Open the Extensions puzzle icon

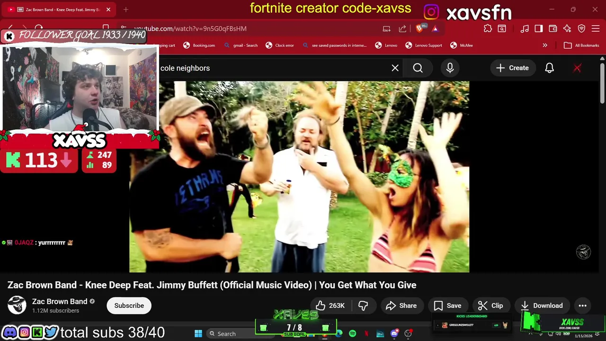(x=488, y=28)
